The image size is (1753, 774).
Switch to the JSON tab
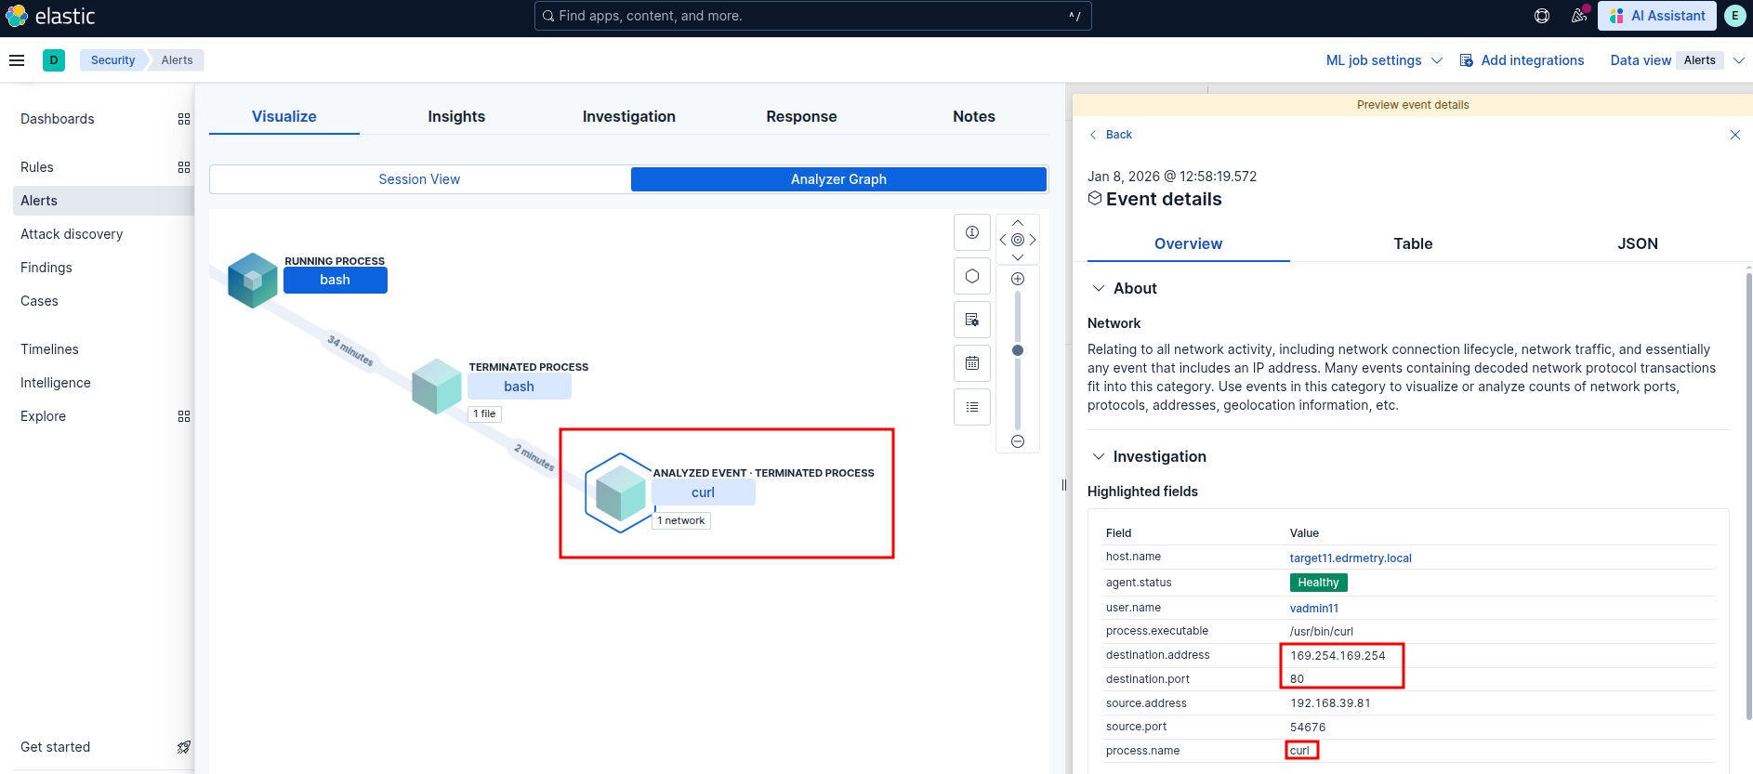[1637, 243]
